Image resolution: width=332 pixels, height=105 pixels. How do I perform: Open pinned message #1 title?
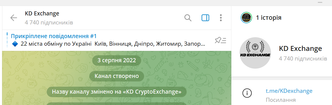(x=54, y=36)
